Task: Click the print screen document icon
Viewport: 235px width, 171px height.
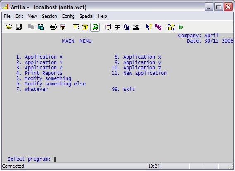Action: pos(63,27)
